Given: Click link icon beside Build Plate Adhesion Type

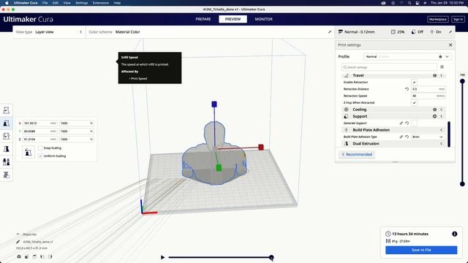Looking at the screenshot, I should pos(401,137).
